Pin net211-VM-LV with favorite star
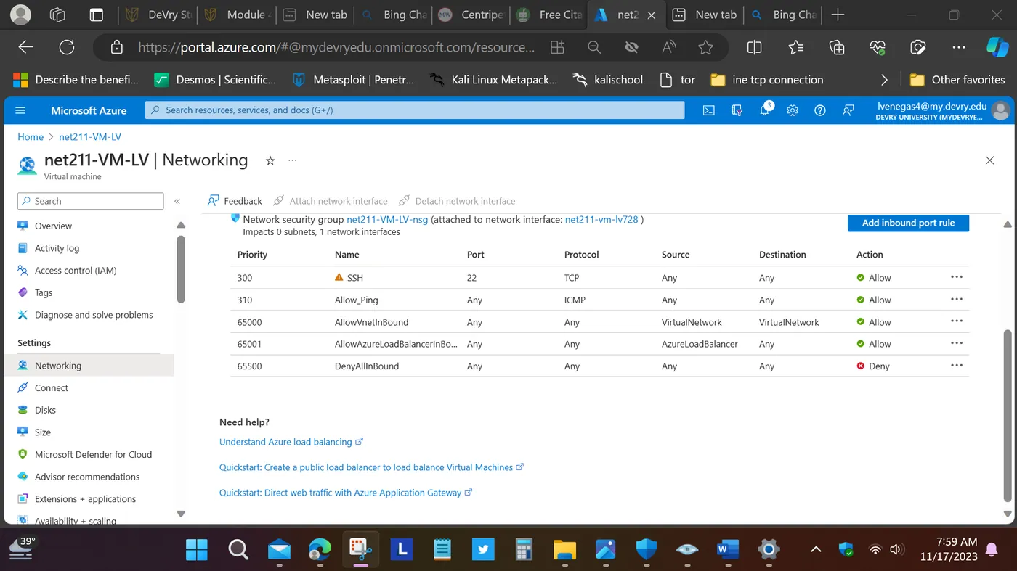Image resolution: width=1017 pixels, height=571 pixels. pyautogui.click(x=270, y=160)
